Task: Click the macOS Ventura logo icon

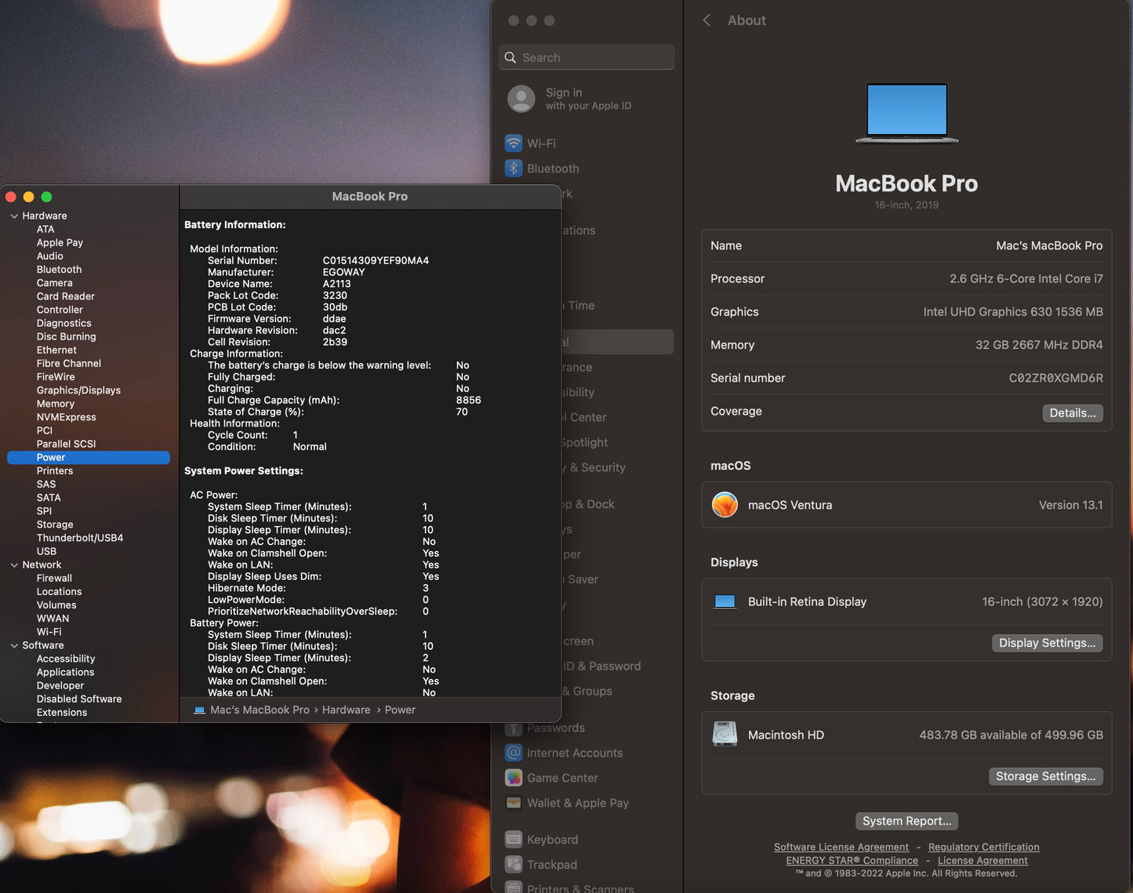Action: 724,505
